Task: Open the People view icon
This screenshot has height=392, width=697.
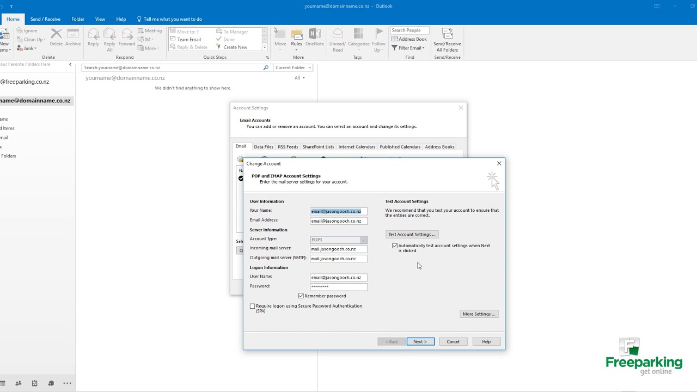Action: point(19,383)
